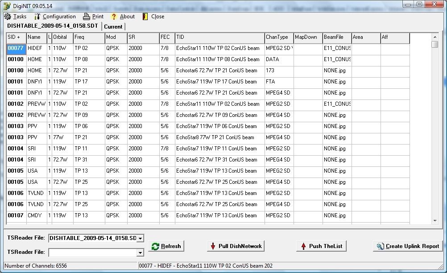
Task: Click the DISHTABLE file name in the first TSReader File field
Action: point(93,238)
